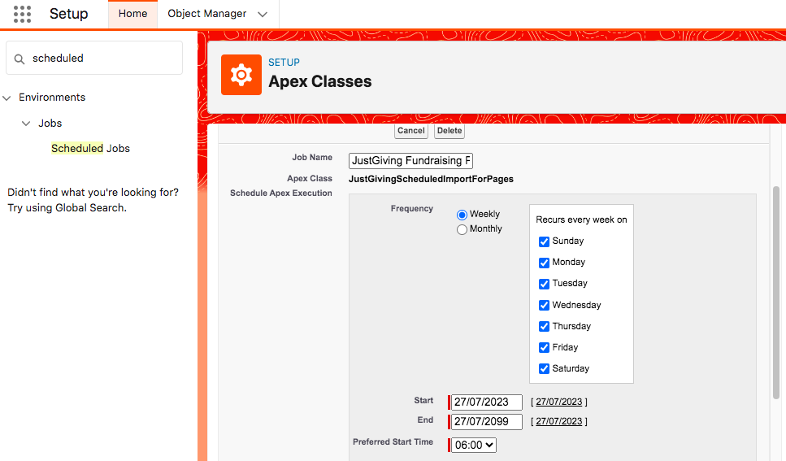Viewport: 786px width, 461px height.
Task: Collapse the Jobs tree node
Action: (26, 124)
